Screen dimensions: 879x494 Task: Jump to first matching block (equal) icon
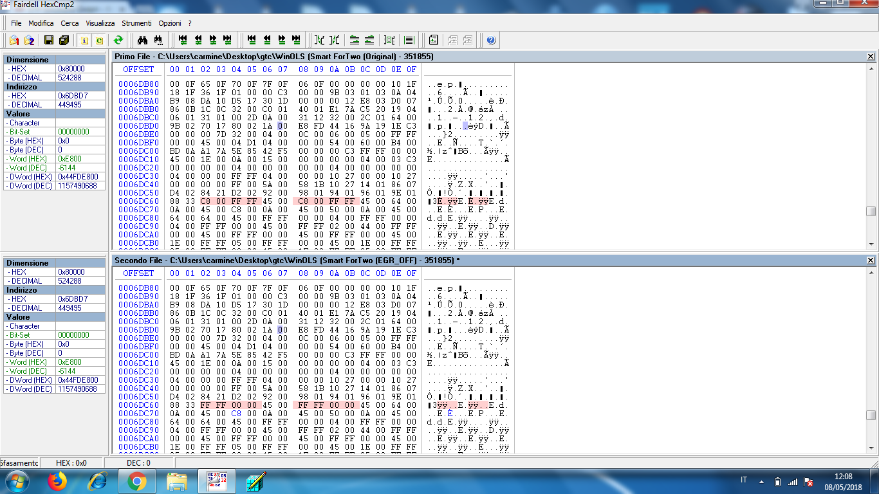[x=252, y=41]
